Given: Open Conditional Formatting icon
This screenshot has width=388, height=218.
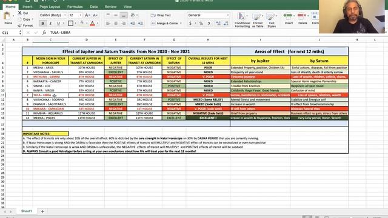Looking at the screenshot, I should (x=241, y=16).
